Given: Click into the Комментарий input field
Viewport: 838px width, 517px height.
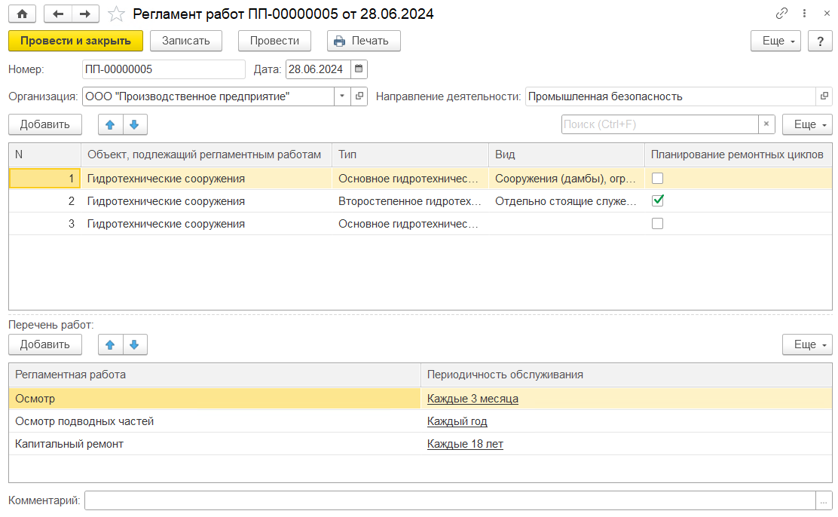Looking at the screenshot, I should click(449, 500).
